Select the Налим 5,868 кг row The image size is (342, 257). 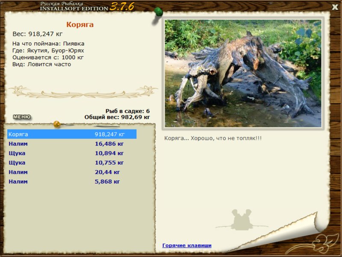click(x=72, y=181)
